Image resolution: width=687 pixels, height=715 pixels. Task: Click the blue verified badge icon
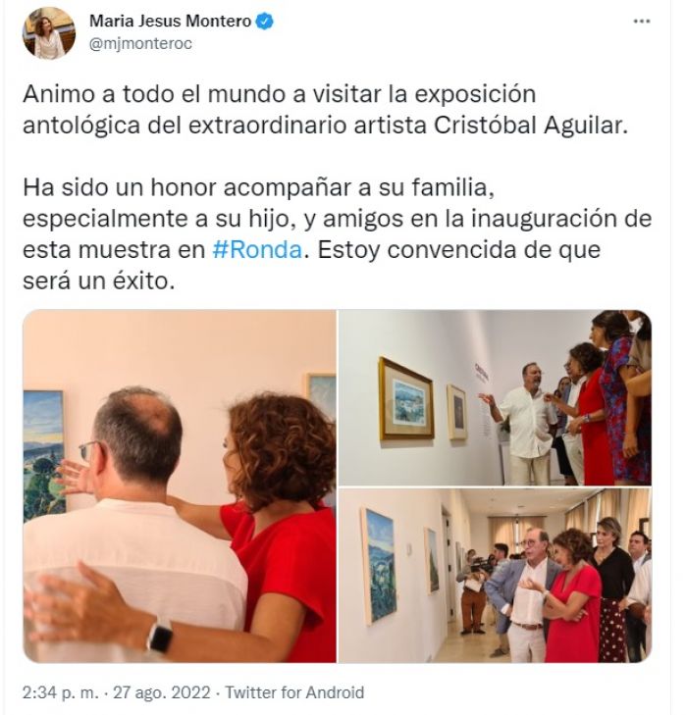[265, 21]
